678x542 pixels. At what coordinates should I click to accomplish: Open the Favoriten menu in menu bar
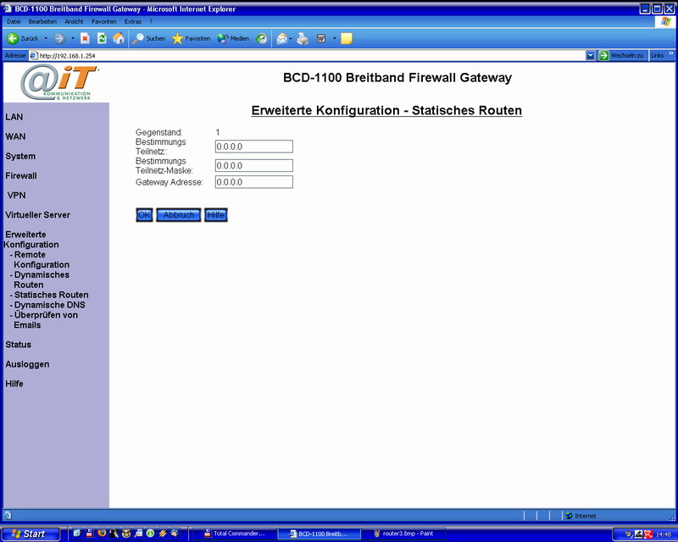103,21
